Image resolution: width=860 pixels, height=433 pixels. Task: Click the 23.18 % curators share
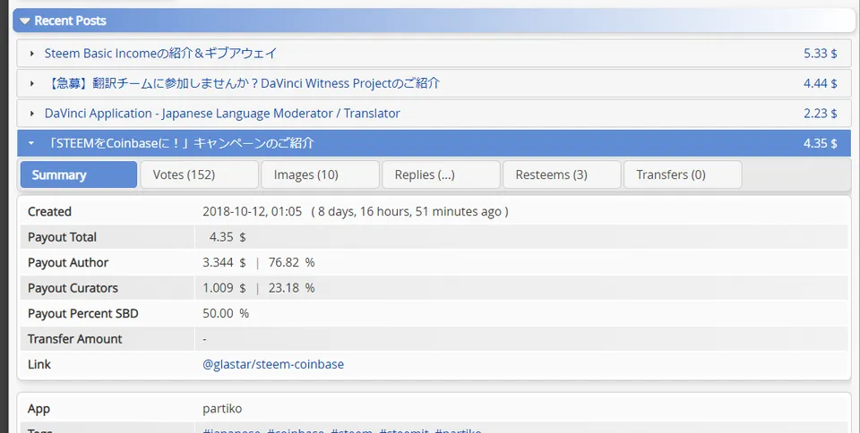[x=291, y=288]
